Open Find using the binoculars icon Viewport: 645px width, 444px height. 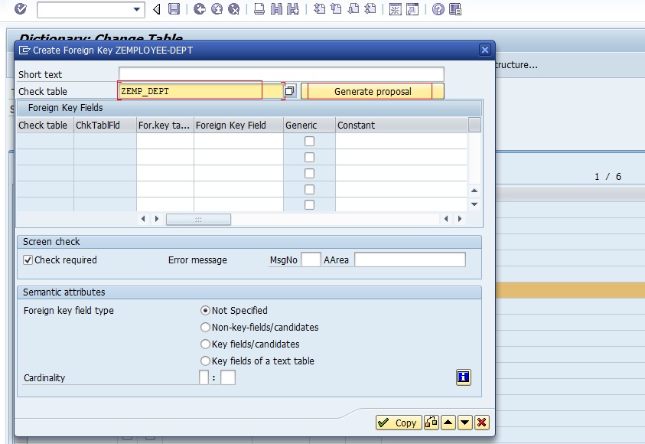tap(275, 10)
